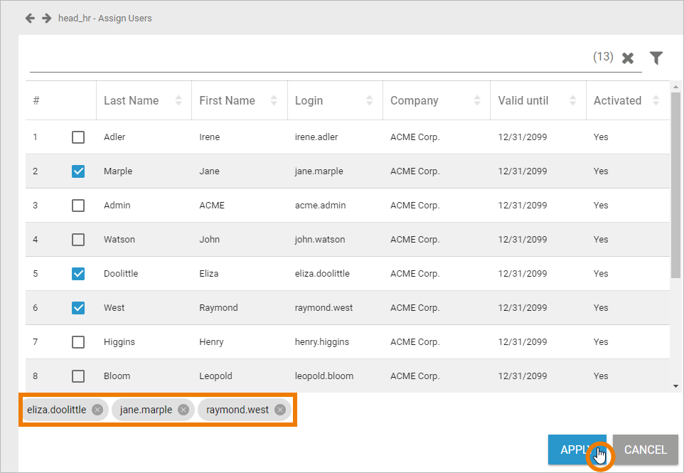Sort by First Name column arrows
684x473 pixels.
point(274,101)
